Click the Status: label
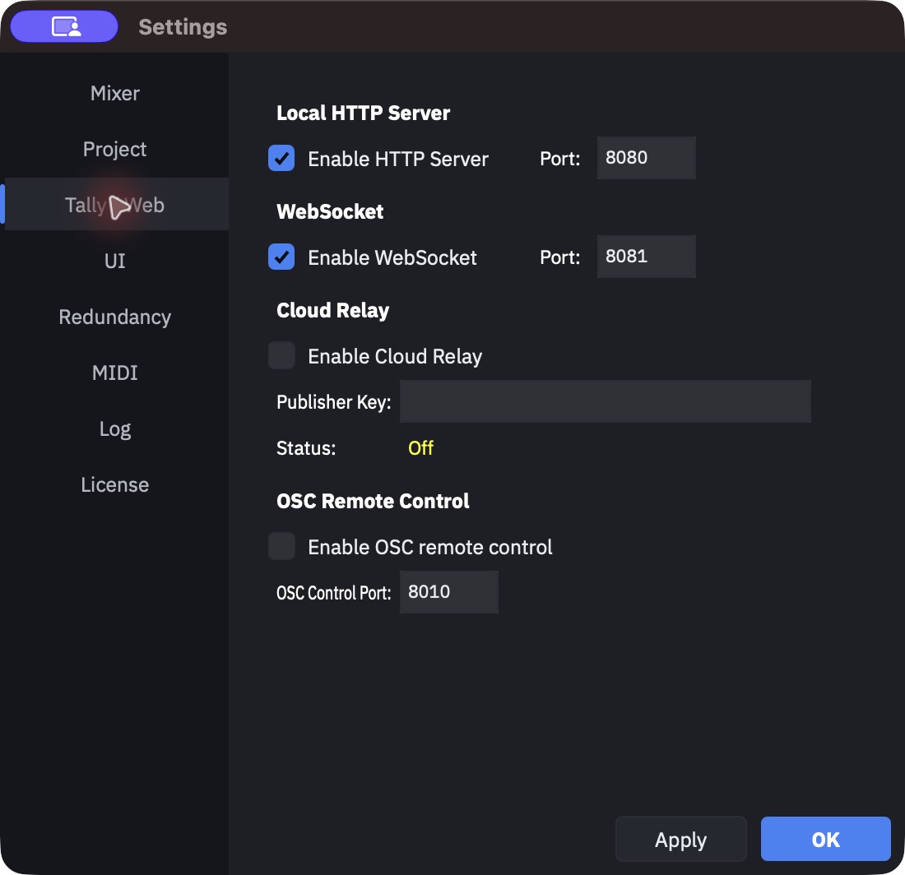 click(306, 448)
